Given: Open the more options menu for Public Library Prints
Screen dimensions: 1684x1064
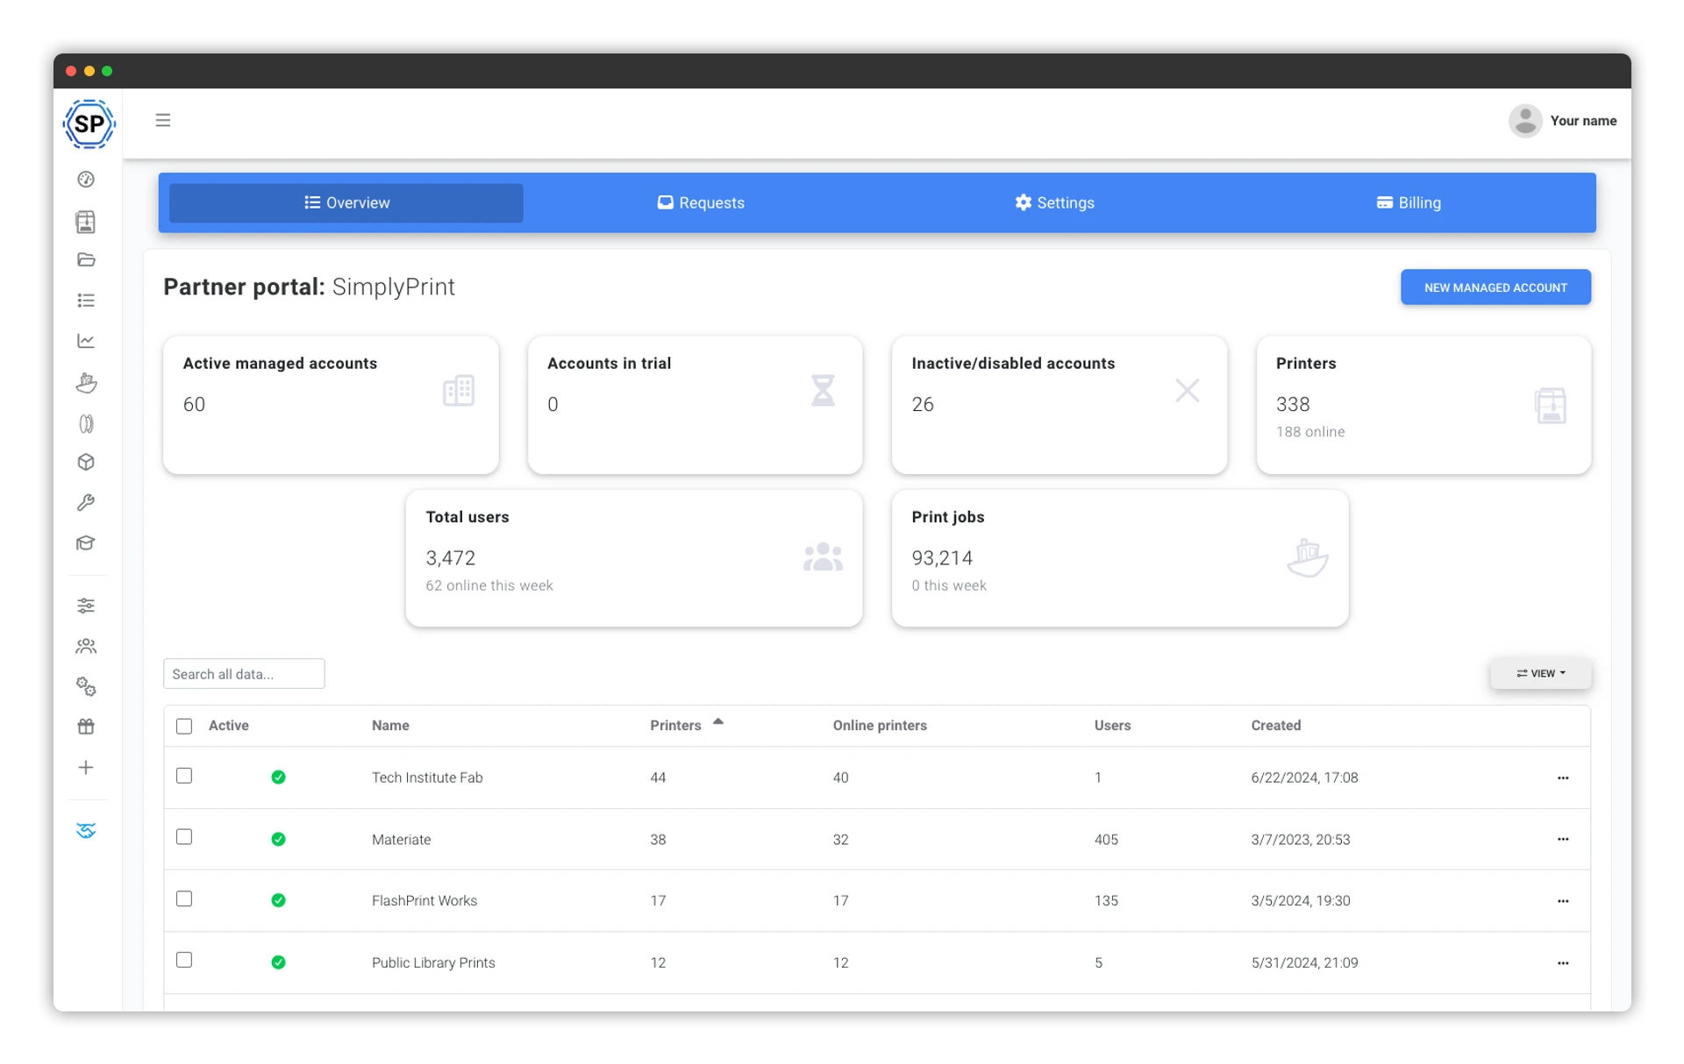Looking at the screenshot, I should (x=1563, y=962).
